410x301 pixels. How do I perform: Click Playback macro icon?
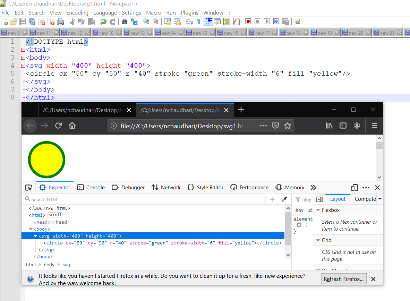[x=267, y=21]
